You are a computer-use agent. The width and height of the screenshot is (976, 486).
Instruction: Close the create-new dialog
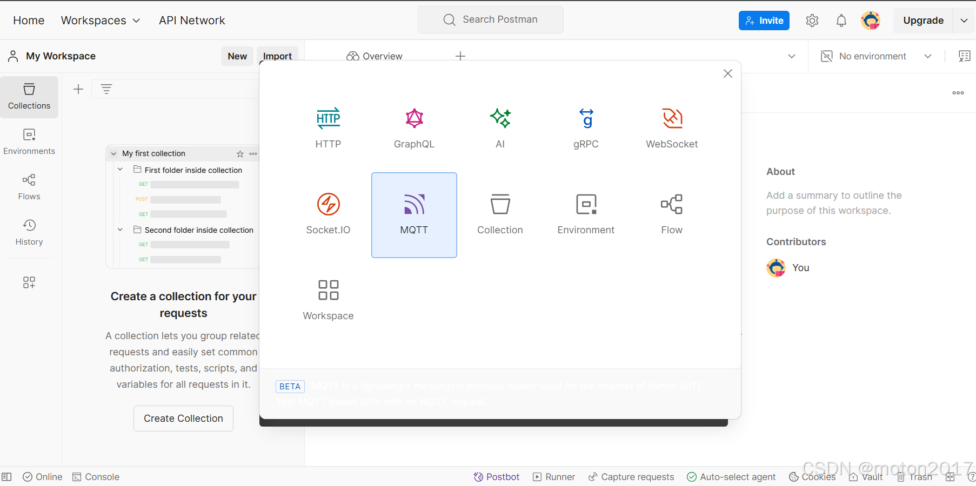coord(728,73)
